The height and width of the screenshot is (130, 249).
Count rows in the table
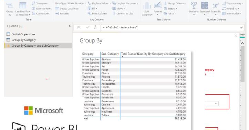[41, 13]
